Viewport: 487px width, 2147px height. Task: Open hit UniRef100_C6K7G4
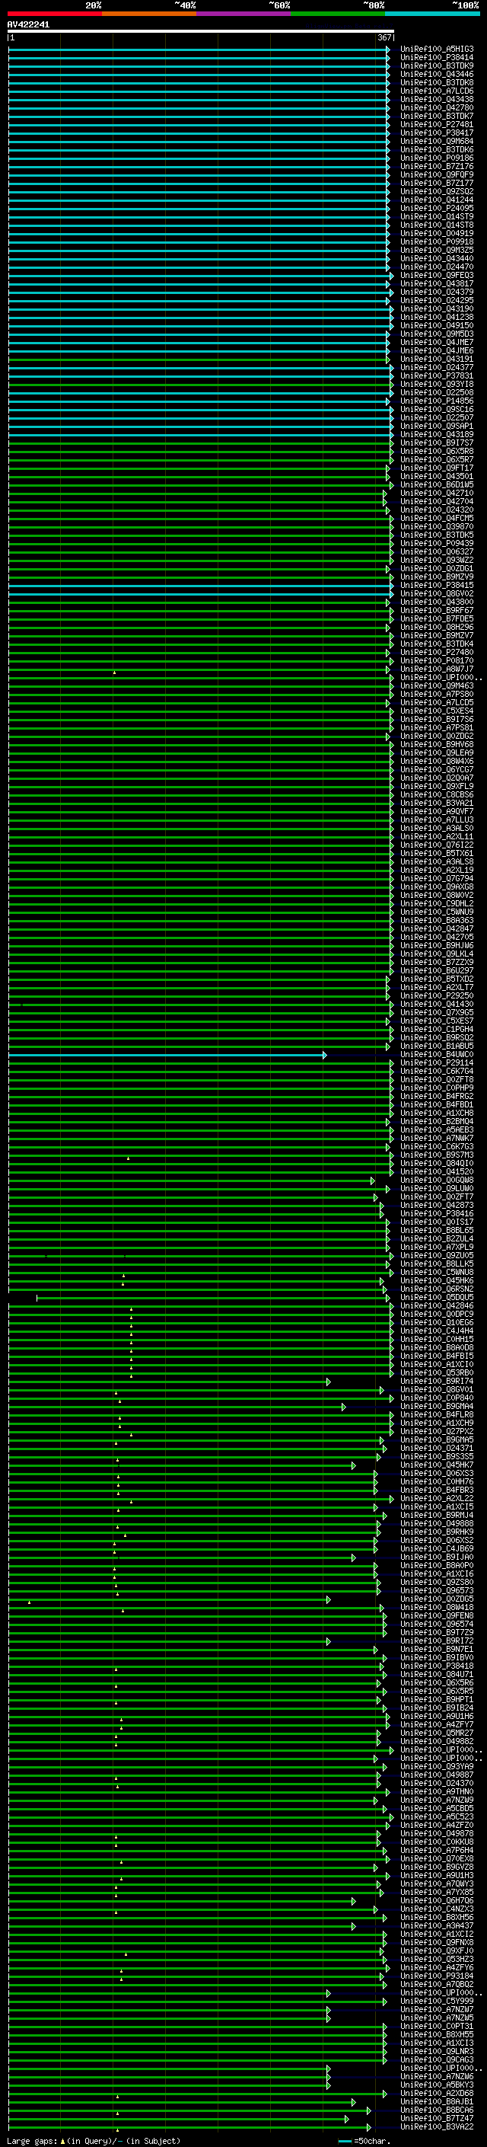click(437, 1071)
